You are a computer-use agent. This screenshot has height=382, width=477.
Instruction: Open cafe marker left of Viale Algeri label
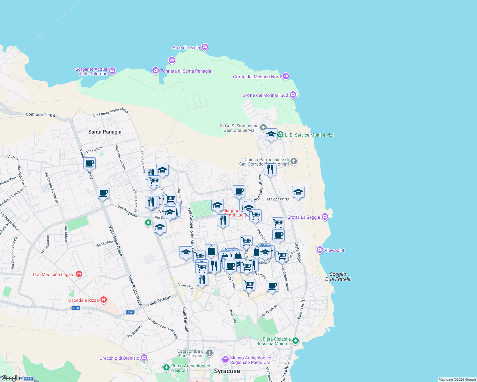pos(279,236)
